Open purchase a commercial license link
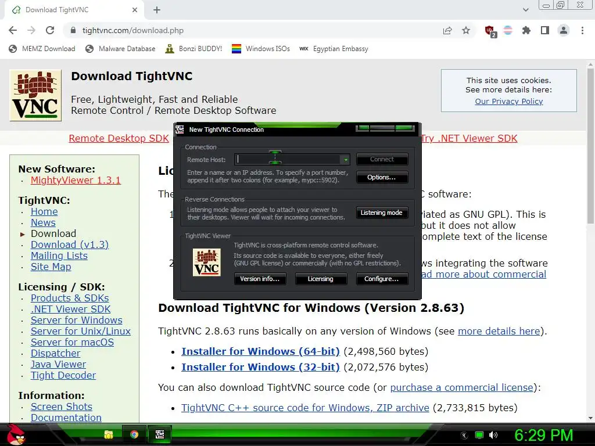Image resolution: width=595 pixels, height=446 pixels. pyautogui.click(x=462, y=387)
